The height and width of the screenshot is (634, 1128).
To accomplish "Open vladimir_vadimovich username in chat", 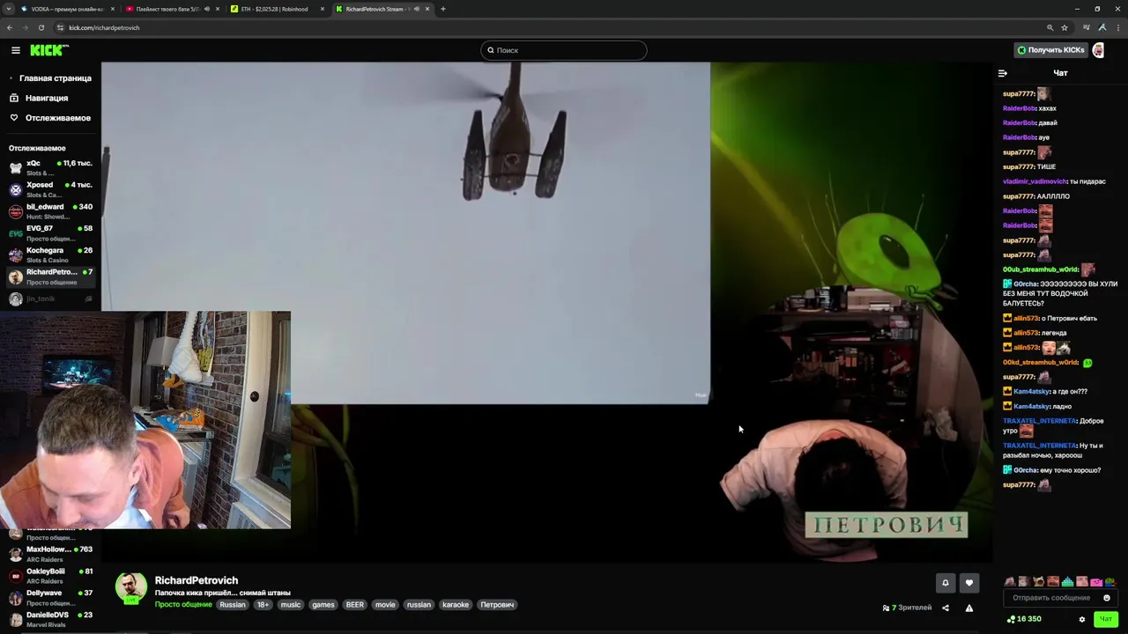I will click(x=1035, y=181).
